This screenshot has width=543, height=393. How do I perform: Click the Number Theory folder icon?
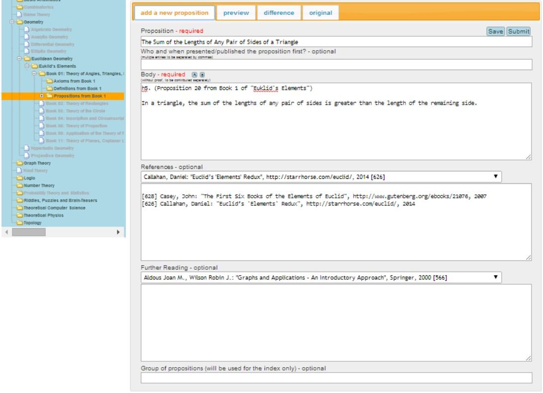point(20,185)
